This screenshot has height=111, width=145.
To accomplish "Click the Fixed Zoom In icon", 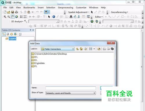I will (x=21, y=17).
